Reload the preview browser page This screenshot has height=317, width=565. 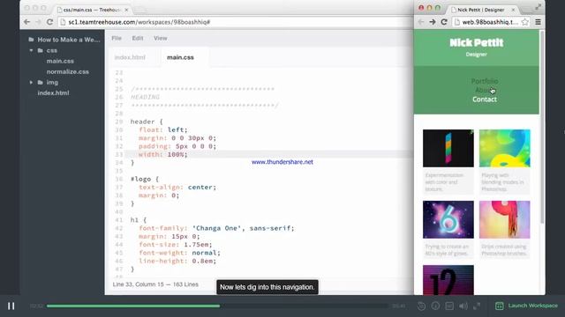(444, 22)
